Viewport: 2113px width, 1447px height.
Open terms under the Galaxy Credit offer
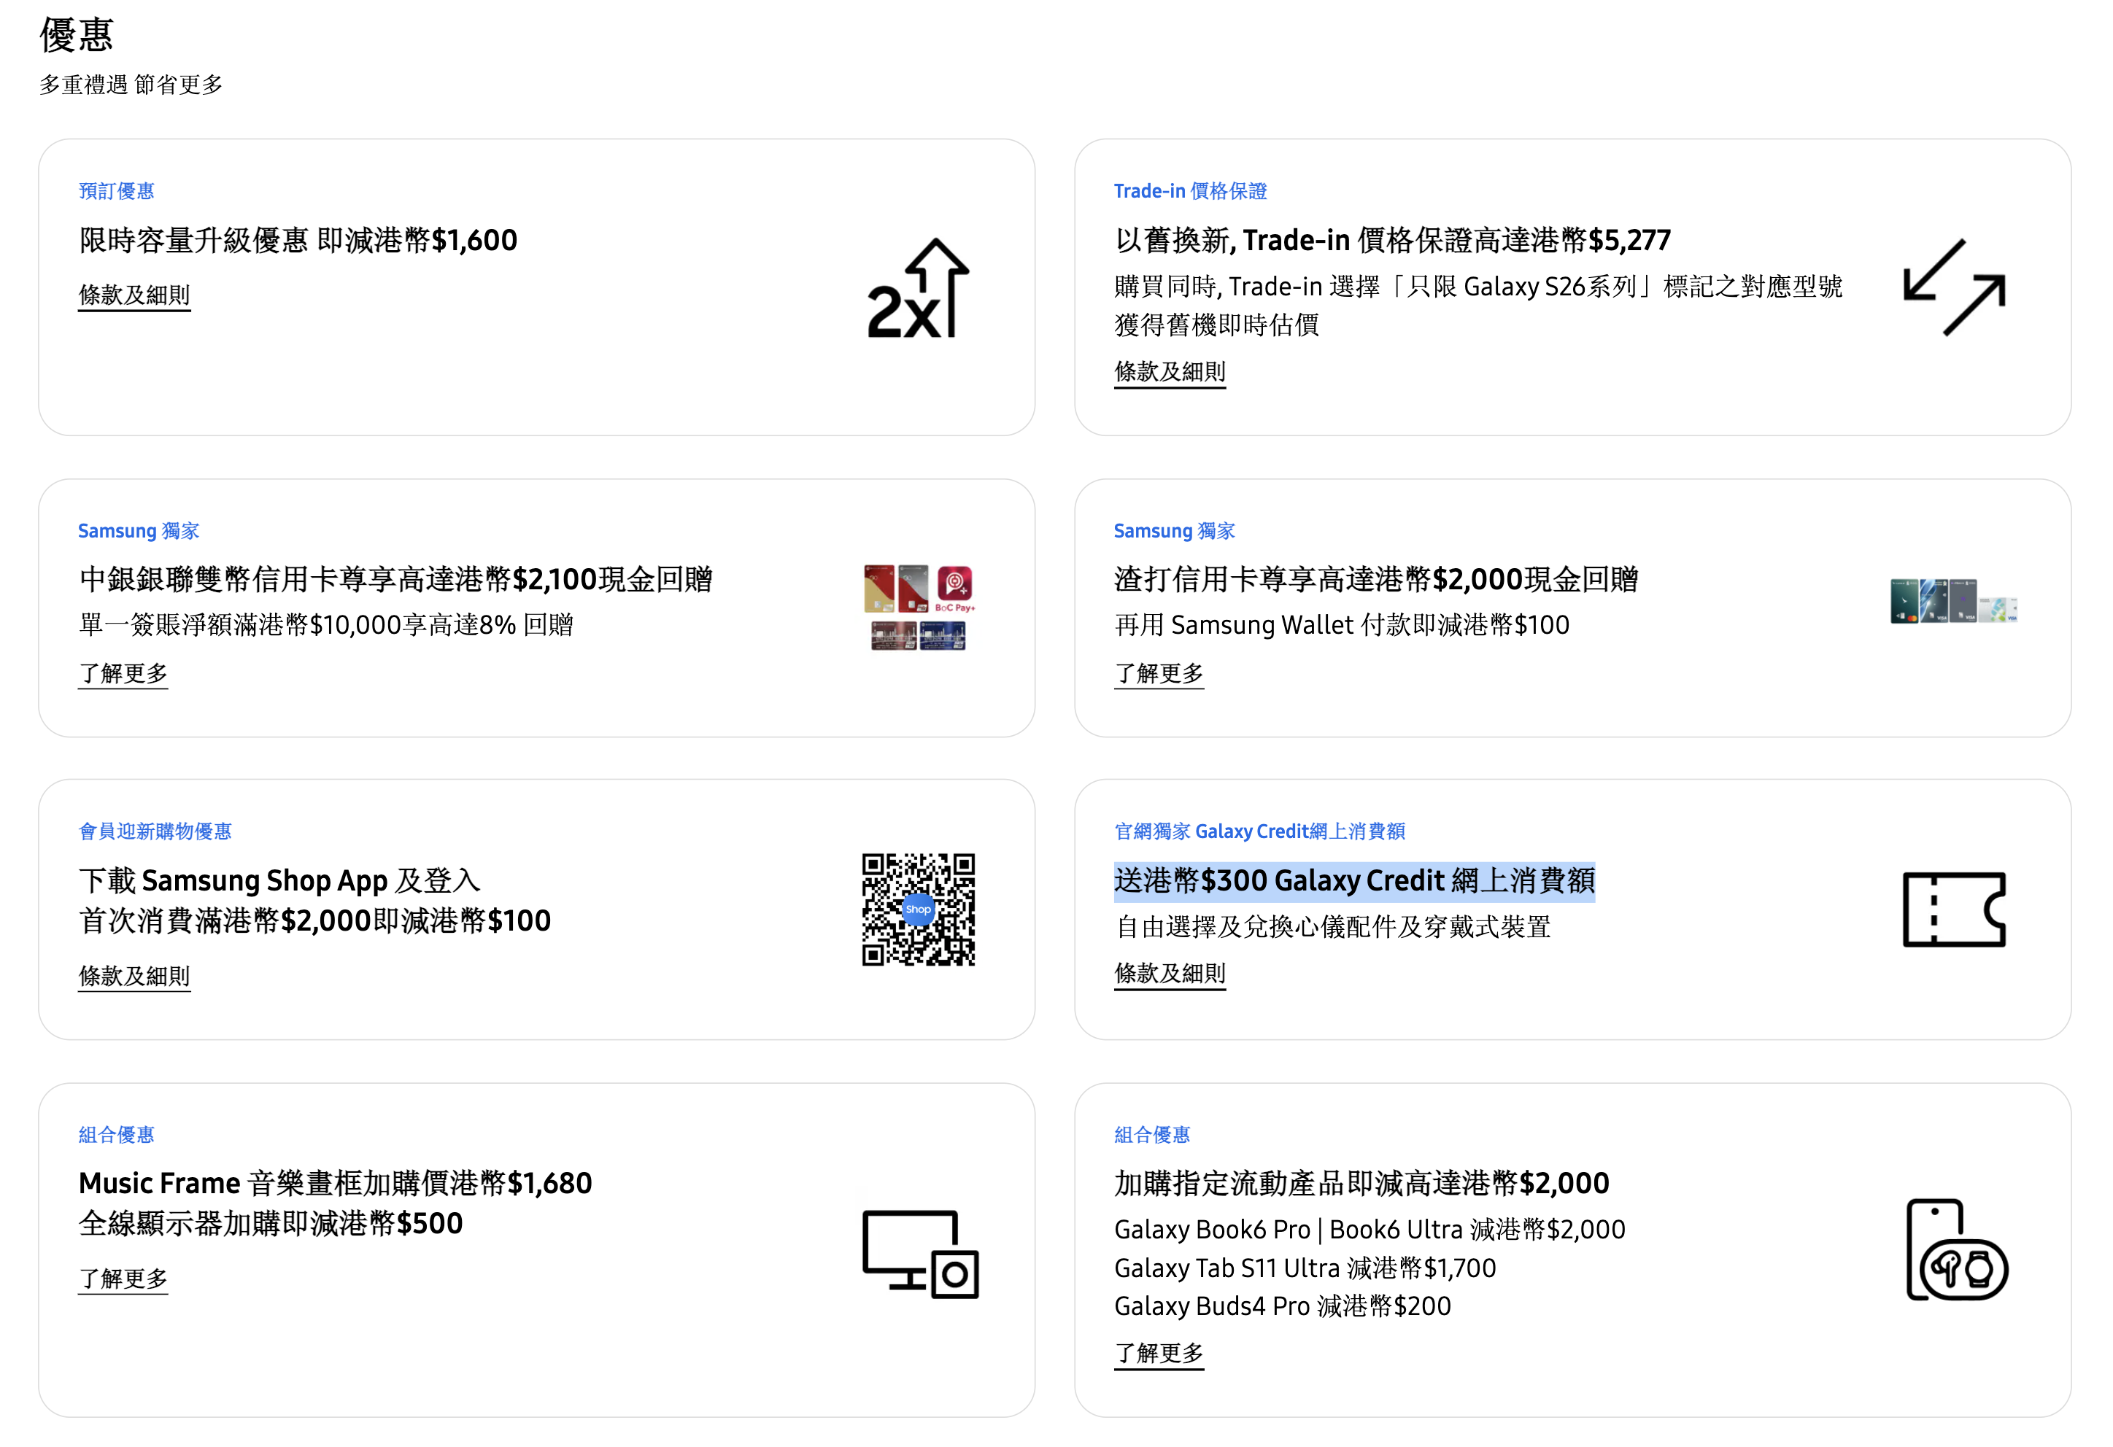point(1170,974)
